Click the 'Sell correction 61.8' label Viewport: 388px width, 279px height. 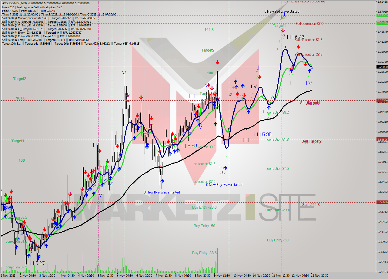coord(308,40)
